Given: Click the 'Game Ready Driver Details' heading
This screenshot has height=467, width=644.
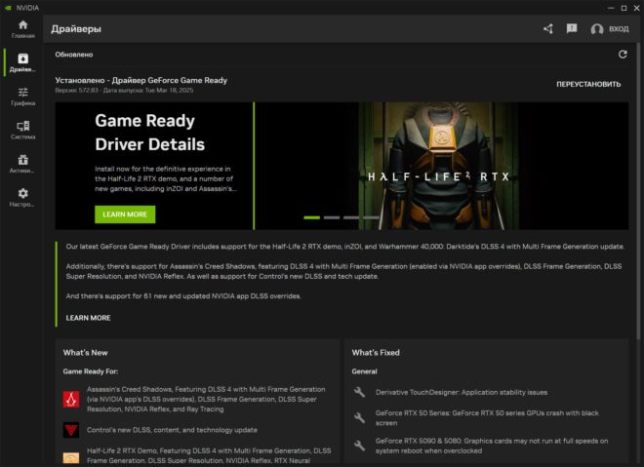Looking at the screenshot, I should click(x=150, y=133).
